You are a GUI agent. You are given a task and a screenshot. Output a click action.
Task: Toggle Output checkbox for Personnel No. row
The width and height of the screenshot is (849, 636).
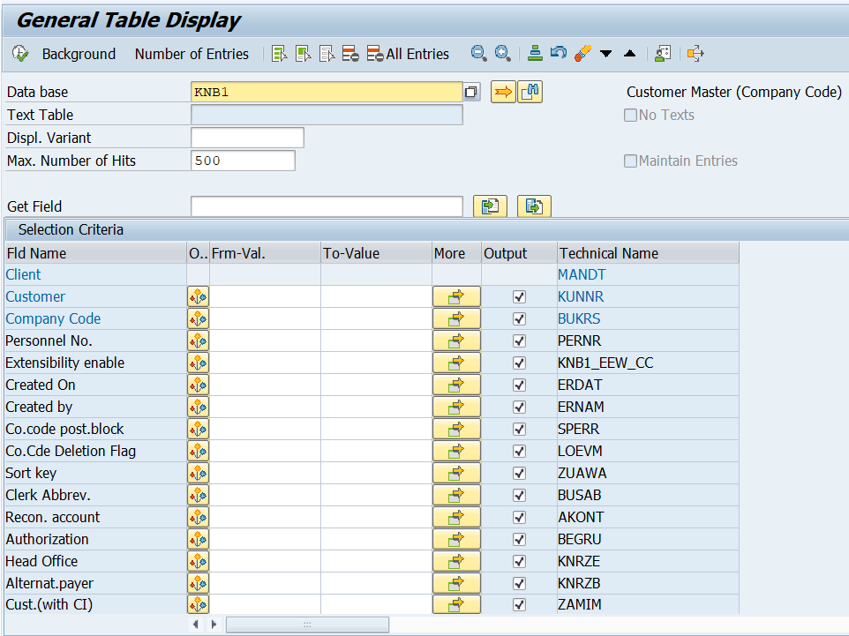pos(519,341)
